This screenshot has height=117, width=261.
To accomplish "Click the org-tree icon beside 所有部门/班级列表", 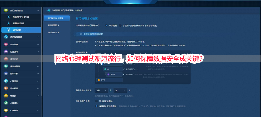I will click(x=8, y=17).
